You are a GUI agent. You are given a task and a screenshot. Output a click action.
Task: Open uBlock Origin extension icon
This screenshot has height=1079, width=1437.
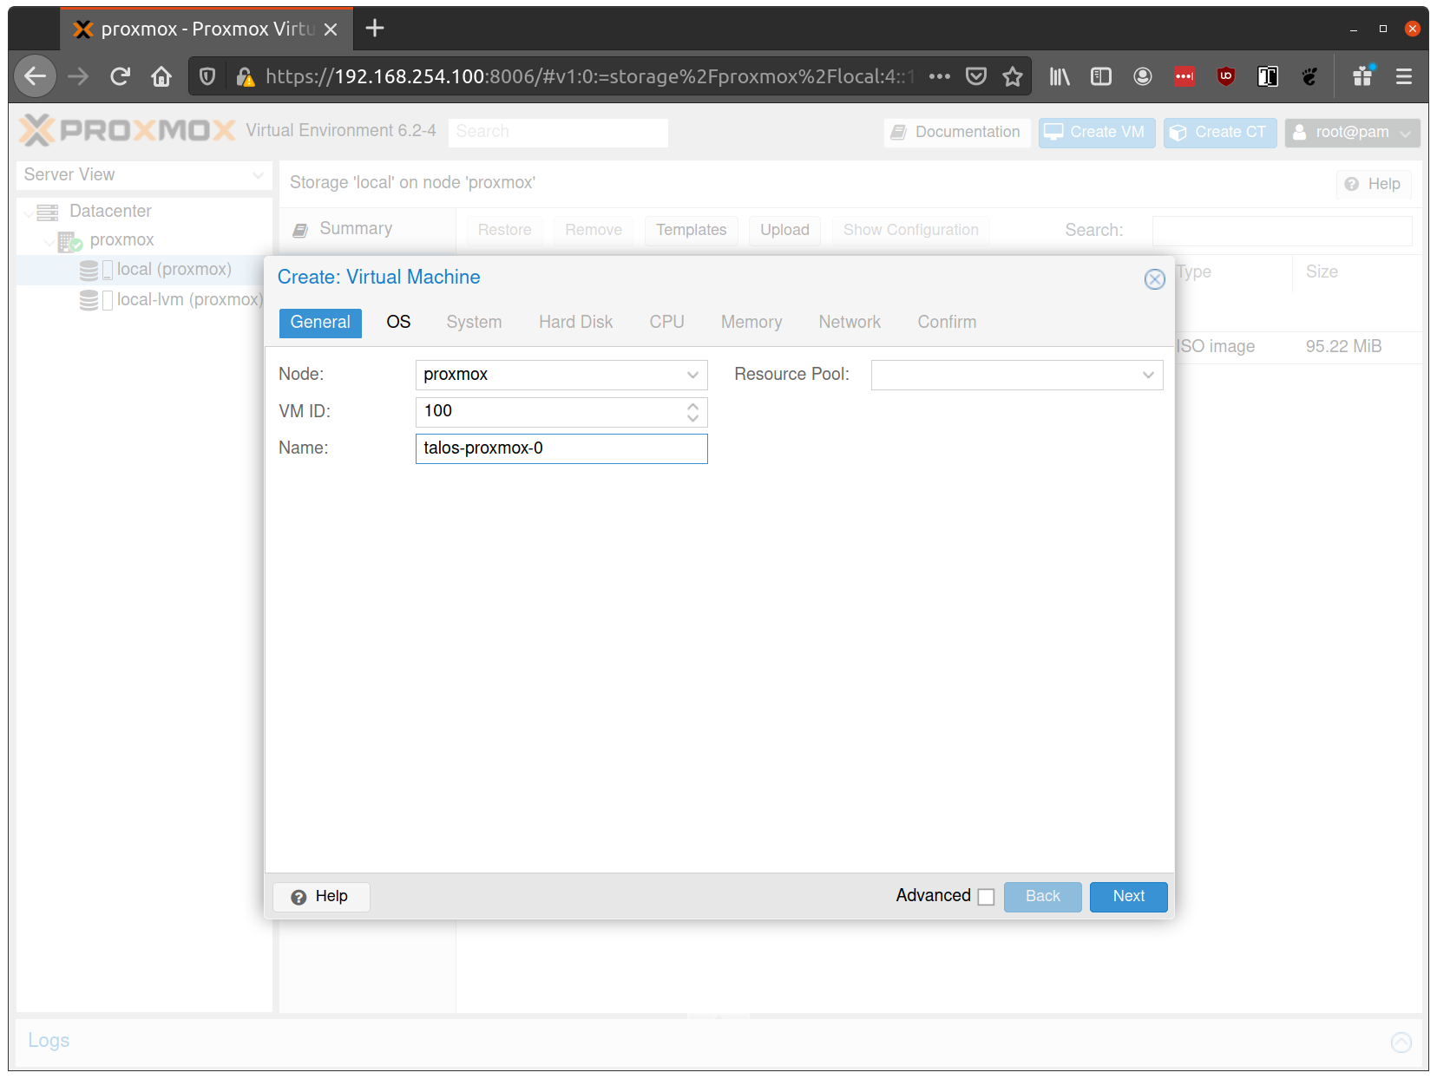tap(1226, 76)
